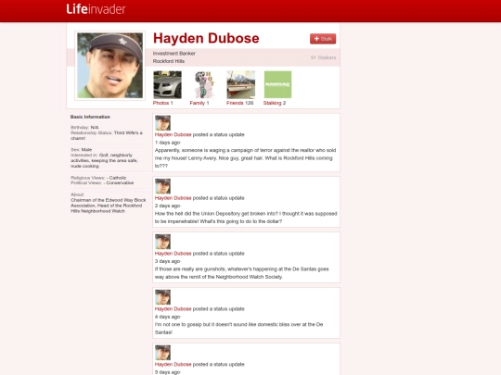The width and height of the screenshot is (501, 375).
Task: Click the Political Views Conservative entry
Action: (102, 182)
